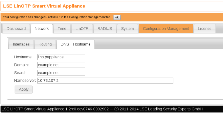This screenshot has width=223, height=113.
Task: Click the Nameserver: label
Action: pyautogui.click(x=25, y=81)
